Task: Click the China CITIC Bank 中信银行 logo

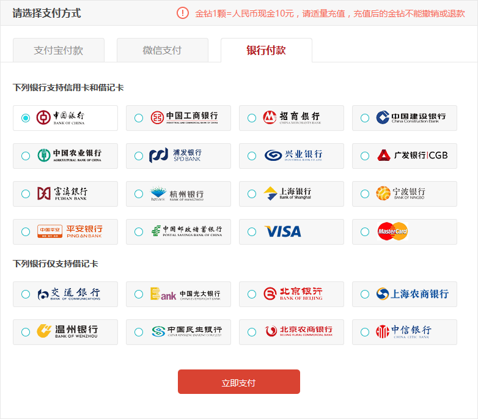Action: [403, 332]
